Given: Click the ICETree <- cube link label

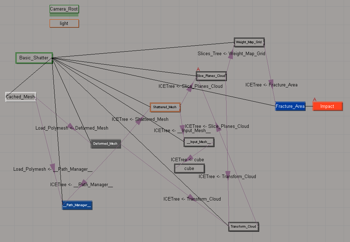Looking at the screenshot, I should 187,160.
